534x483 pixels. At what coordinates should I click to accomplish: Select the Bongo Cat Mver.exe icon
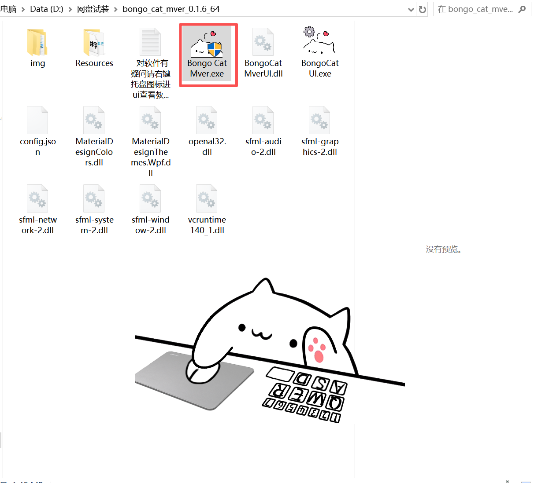click(207, 44)
